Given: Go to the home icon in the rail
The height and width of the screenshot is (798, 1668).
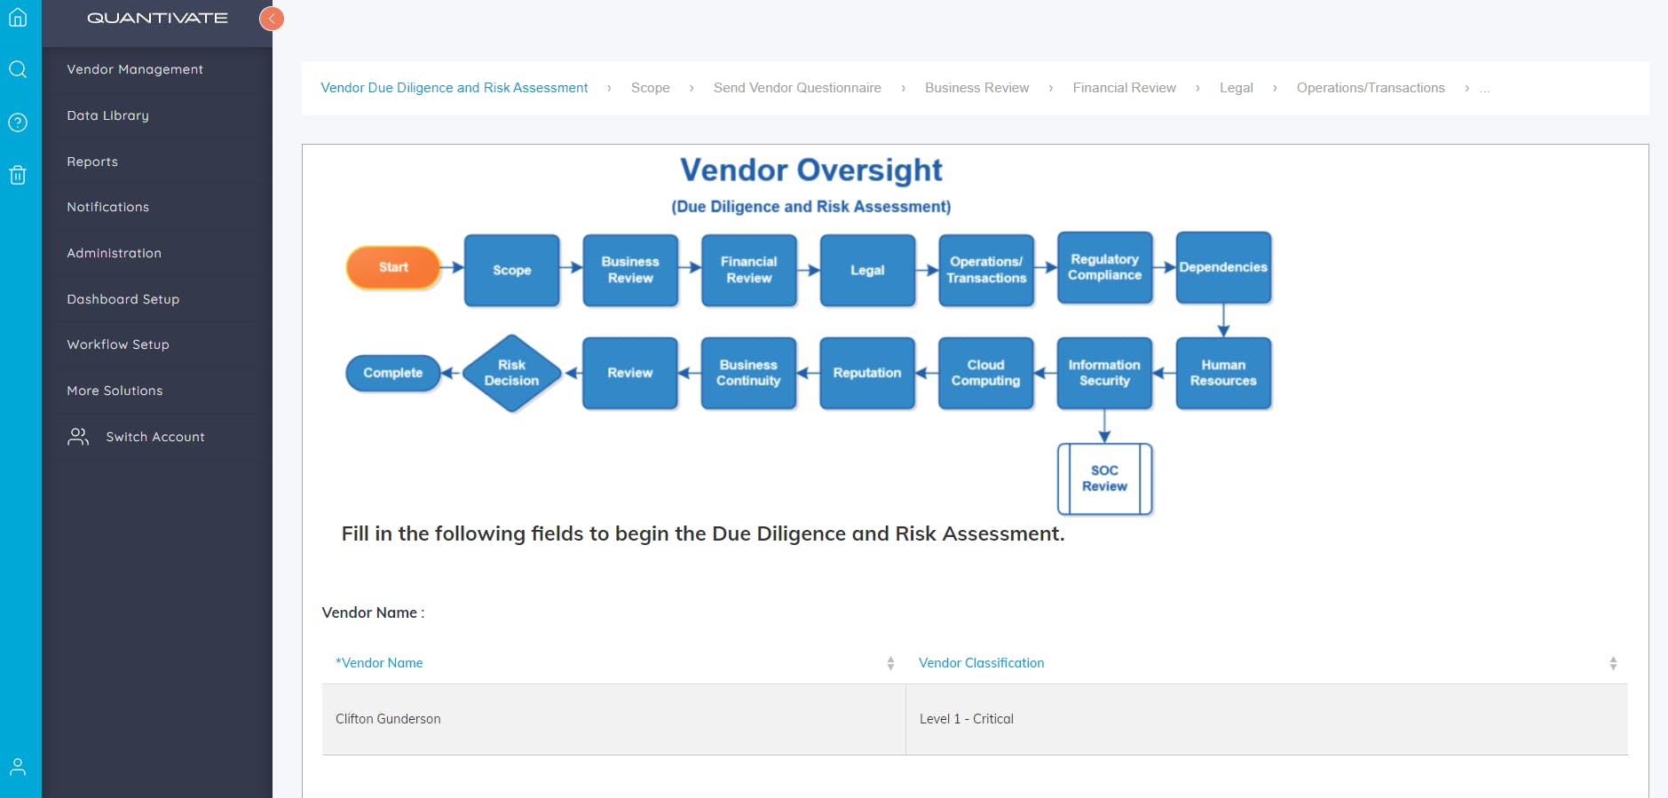Looking at the screenshot, I should 18,17.
